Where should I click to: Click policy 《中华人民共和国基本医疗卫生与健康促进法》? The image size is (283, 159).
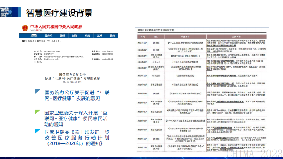185,121
